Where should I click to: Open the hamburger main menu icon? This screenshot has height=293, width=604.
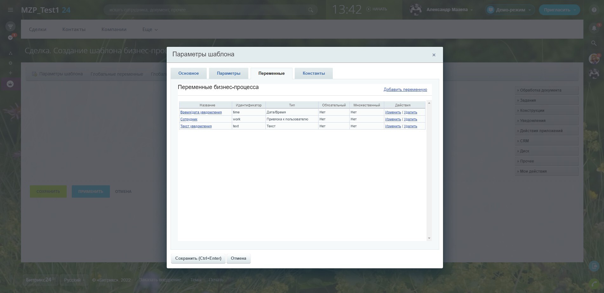point(10,10)
